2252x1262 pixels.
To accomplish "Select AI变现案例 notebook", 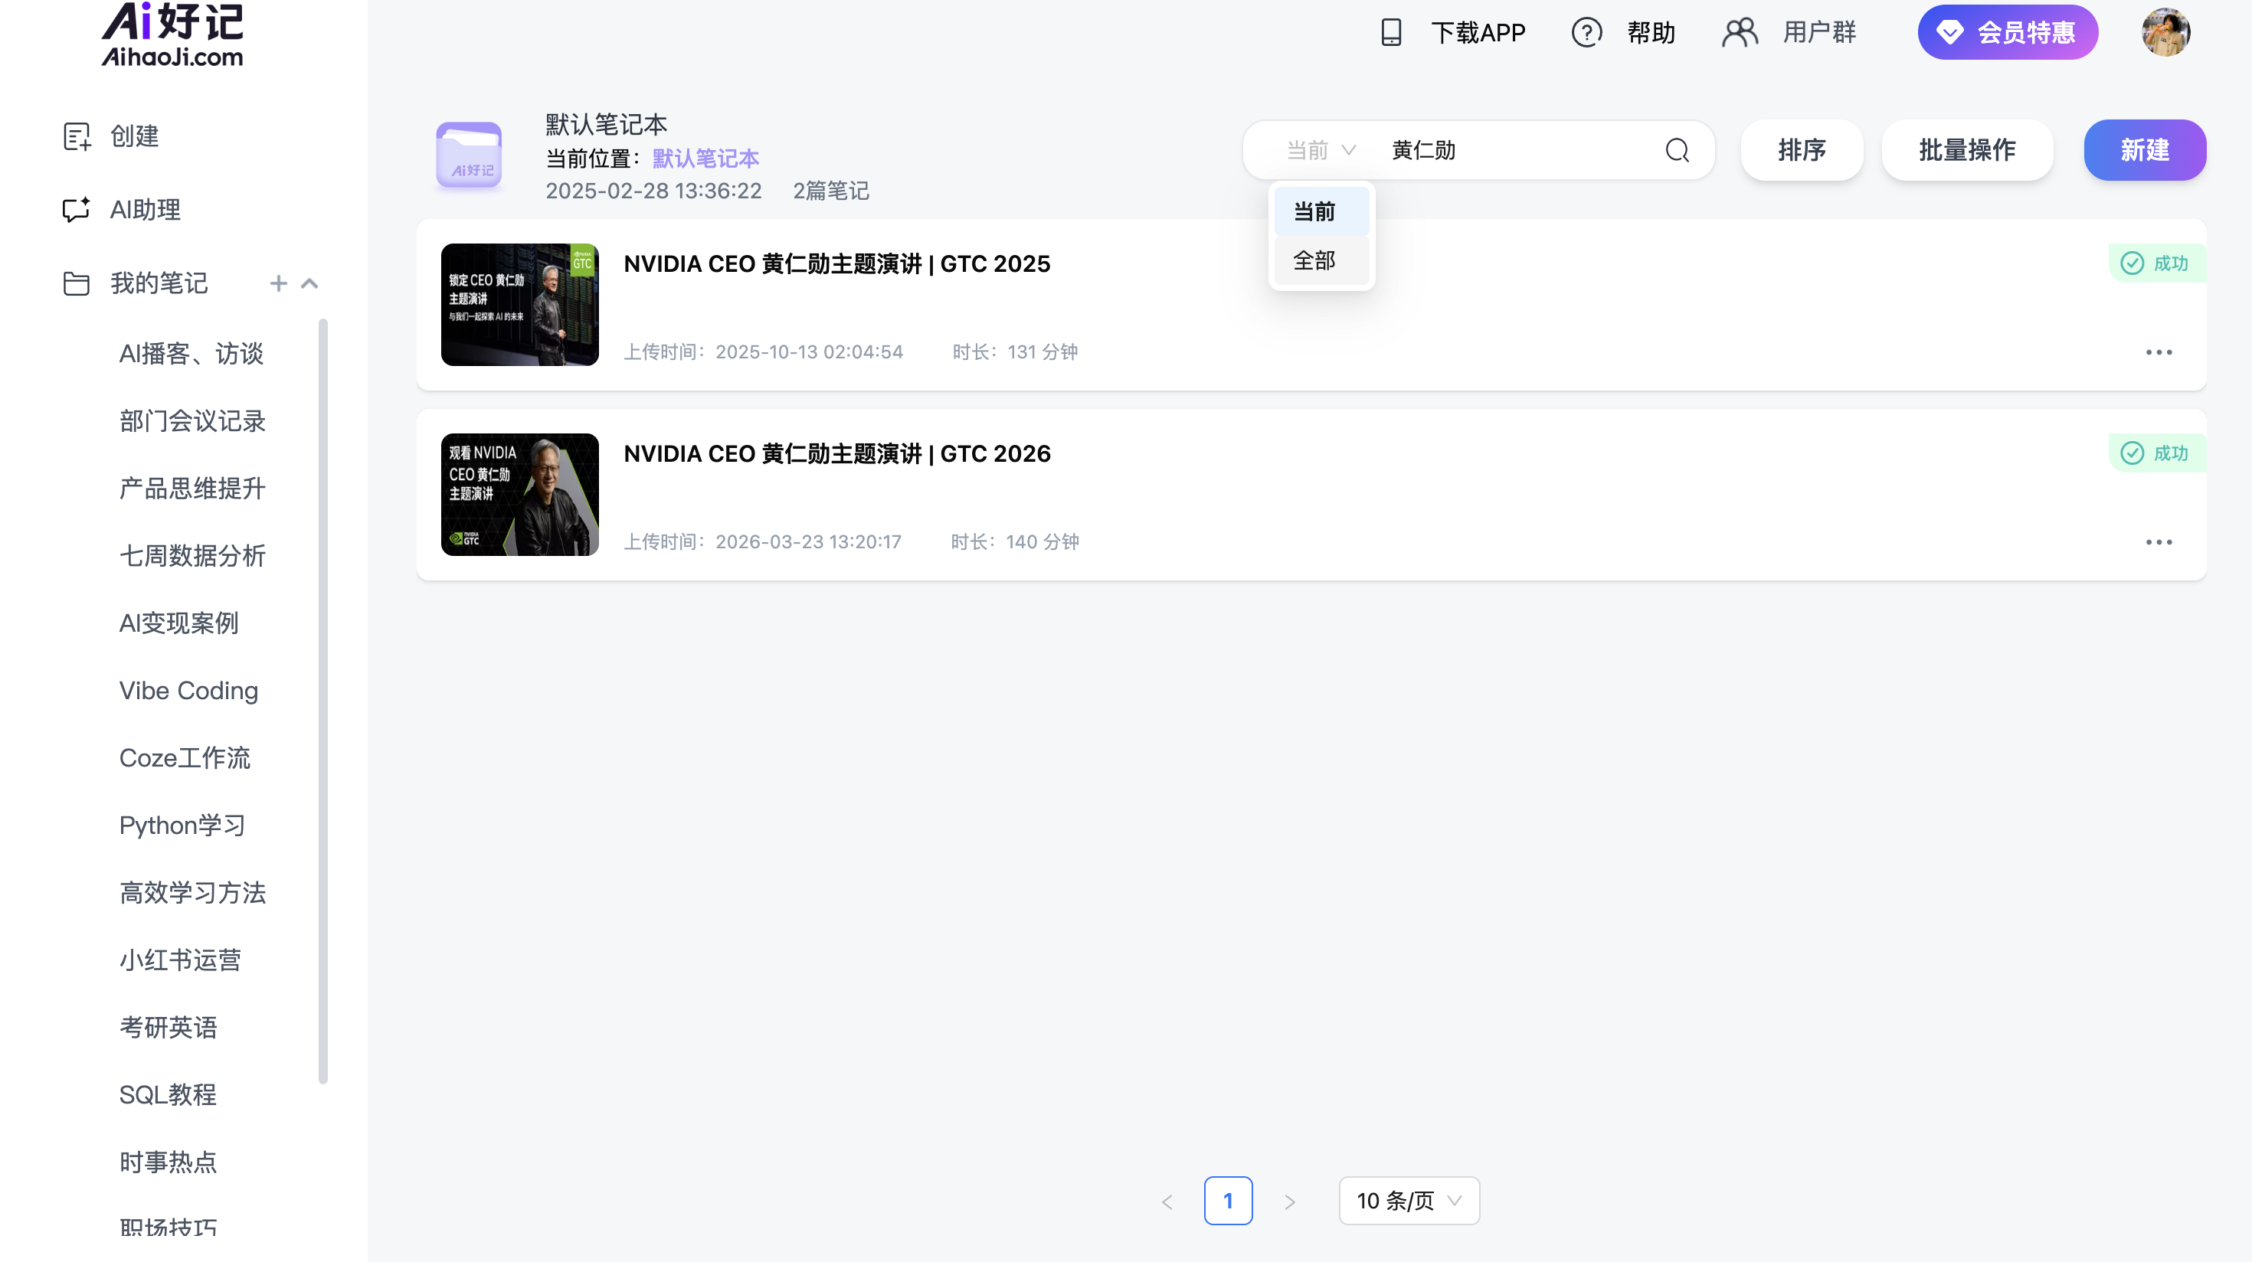I will pyautogui.click(x=178, y=623).
